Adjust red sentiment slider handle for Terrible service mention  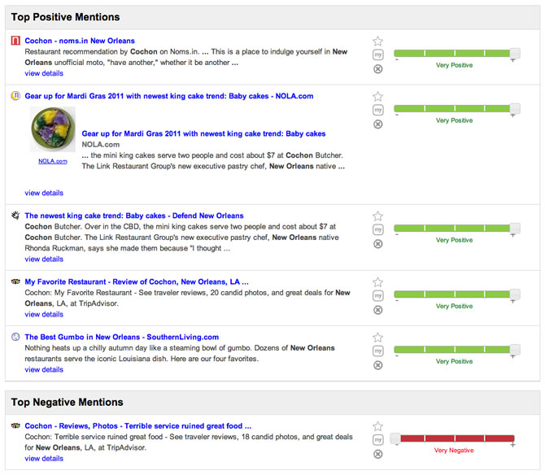(395, 438)
